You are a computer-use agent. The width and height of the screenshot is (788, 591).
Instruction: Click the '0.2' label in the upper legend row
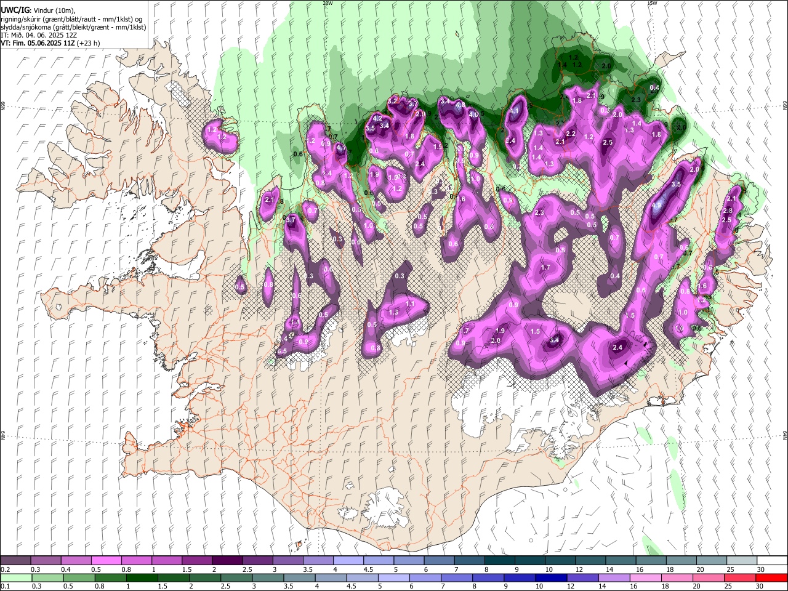(6, 569)
